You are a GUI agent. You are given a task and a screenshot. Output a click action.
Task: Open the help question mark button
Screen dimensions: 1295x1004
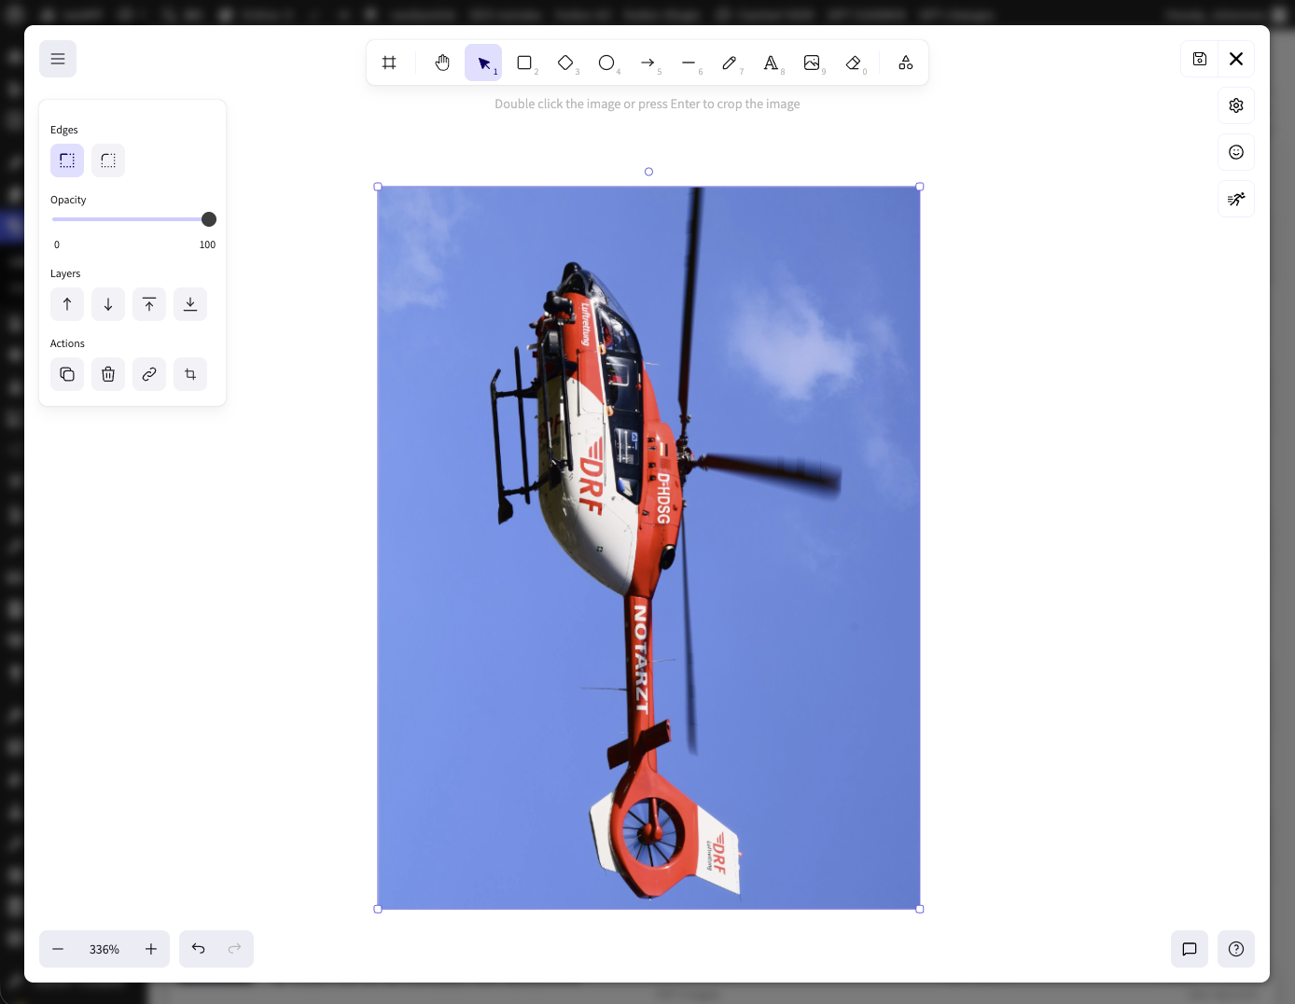pos(1236,949)
